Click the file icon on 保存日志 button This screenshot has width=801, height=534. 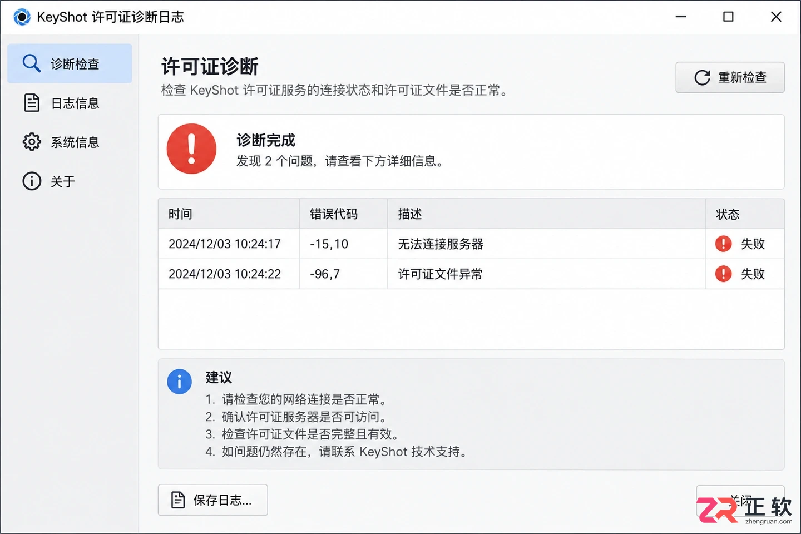click(x=178, y=500)
